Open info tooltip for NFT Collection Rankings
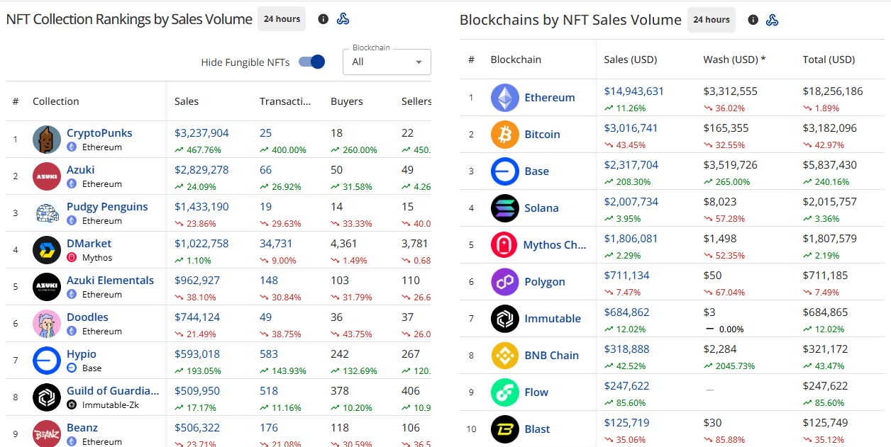The image size is (891, 447). (x=323, y=19)
